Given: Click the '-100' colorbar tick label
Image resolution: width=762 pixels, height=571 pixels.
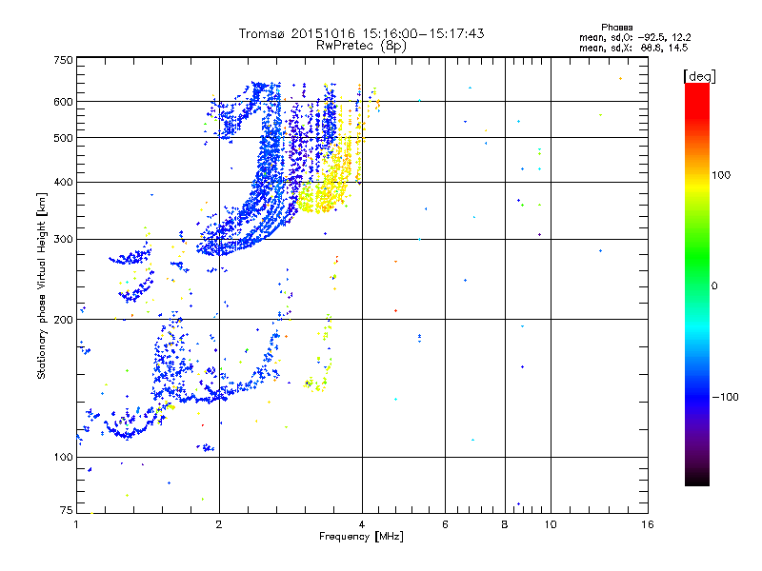Looking at the screenshot, I should [725, 397].
